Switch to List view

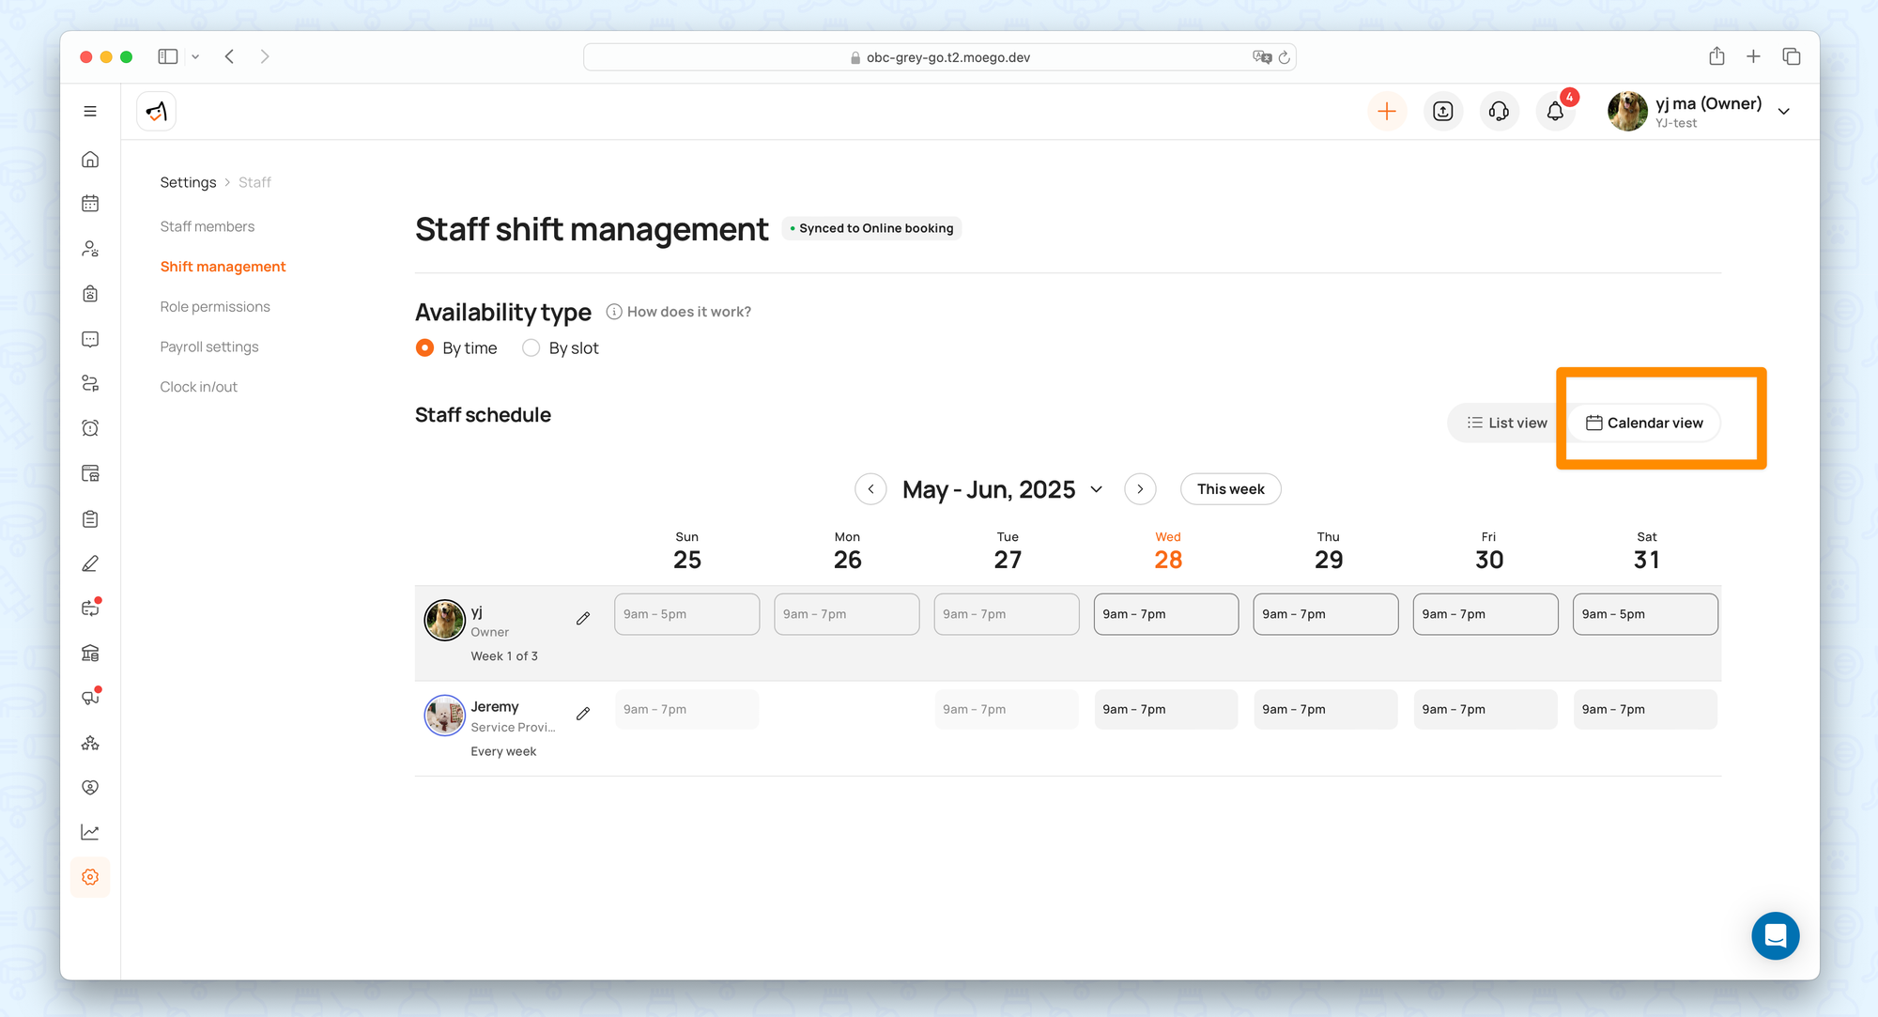[1507, 424]
